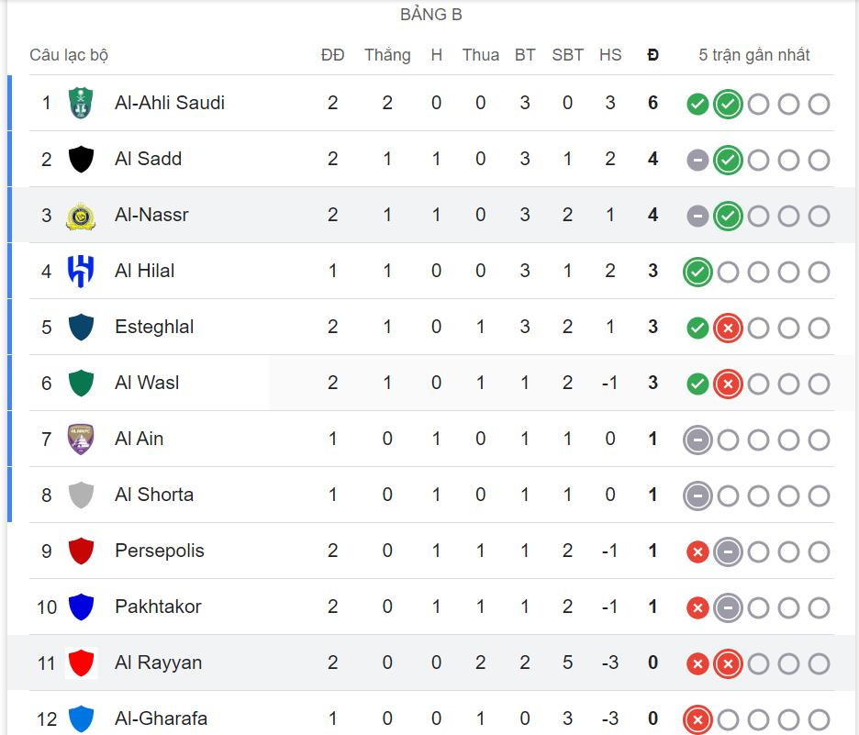The width and height of the screenshot is (859, 735).
Task: Open the Esteghlal team link
Action: pos(154,327)
